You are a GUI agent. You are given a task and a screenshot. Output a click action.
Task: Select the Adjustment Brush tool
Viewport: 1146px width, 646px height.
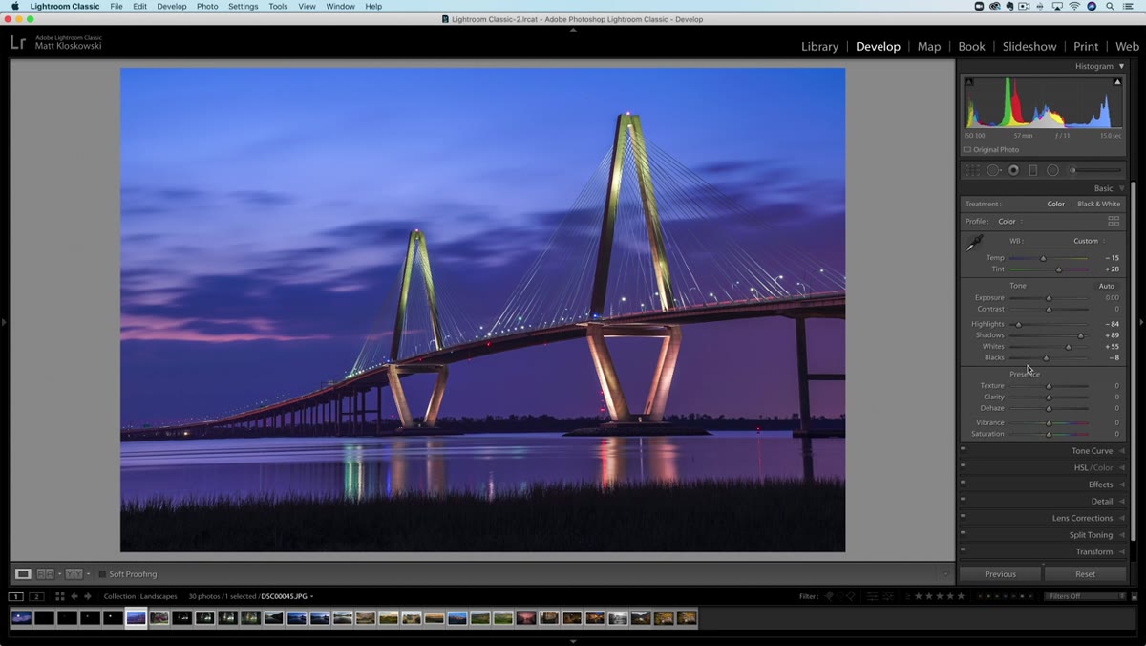coord(1095,170)
